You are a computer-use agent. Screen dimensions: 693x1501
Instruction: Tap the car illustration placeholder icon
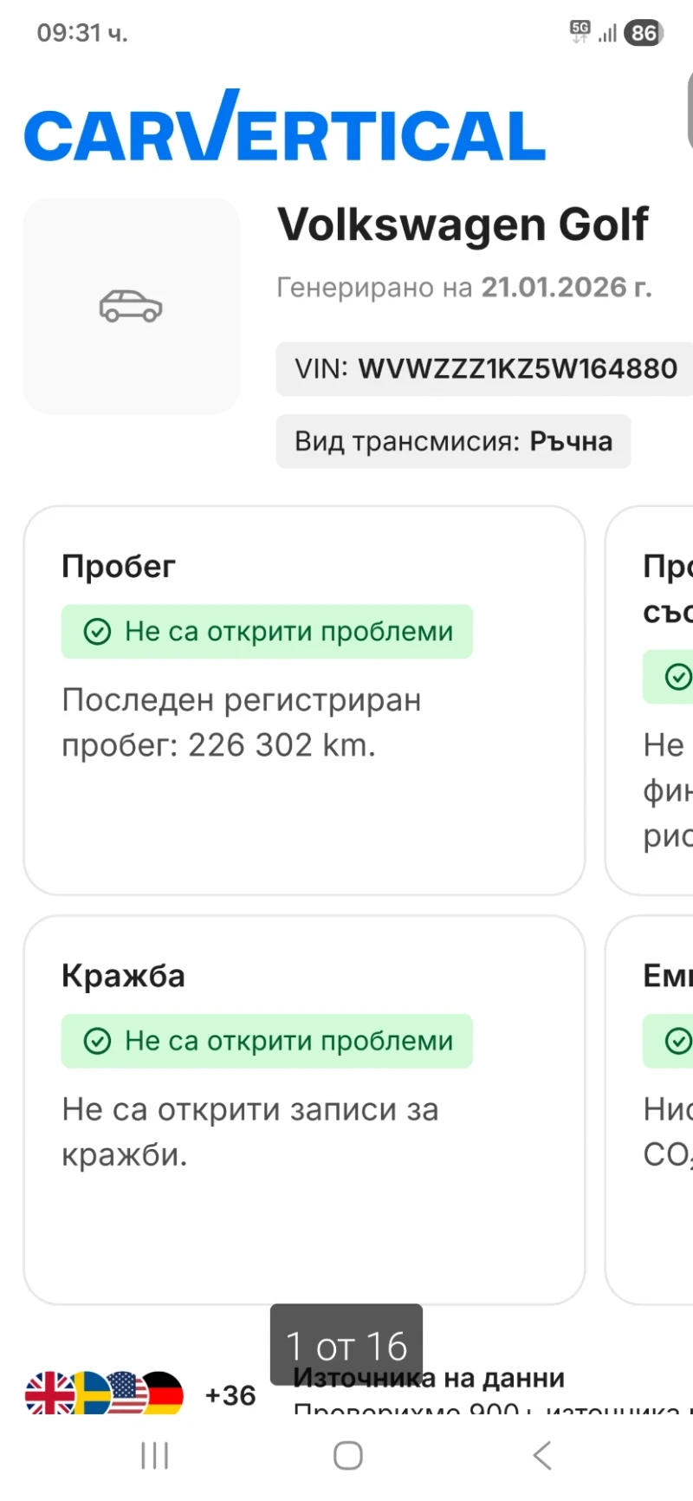click(x=130, y=305)
